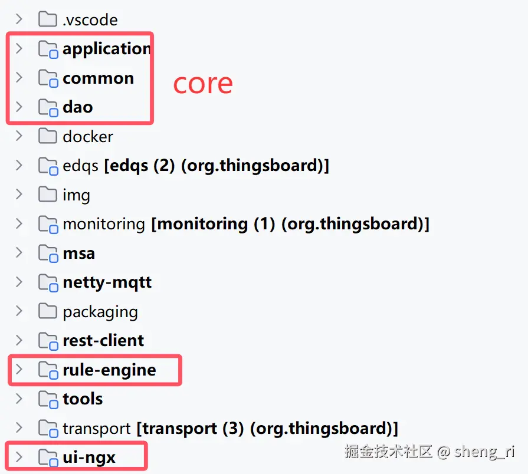Expand the rest-client module chevron
The width and height of the screenshot is (528, 474).
point(19,340)
